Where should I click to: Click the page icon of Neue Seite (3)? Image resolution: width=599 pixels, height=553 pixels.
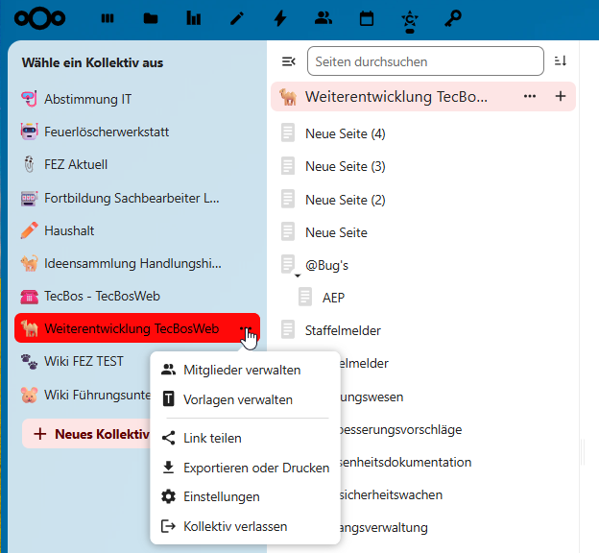288,166
